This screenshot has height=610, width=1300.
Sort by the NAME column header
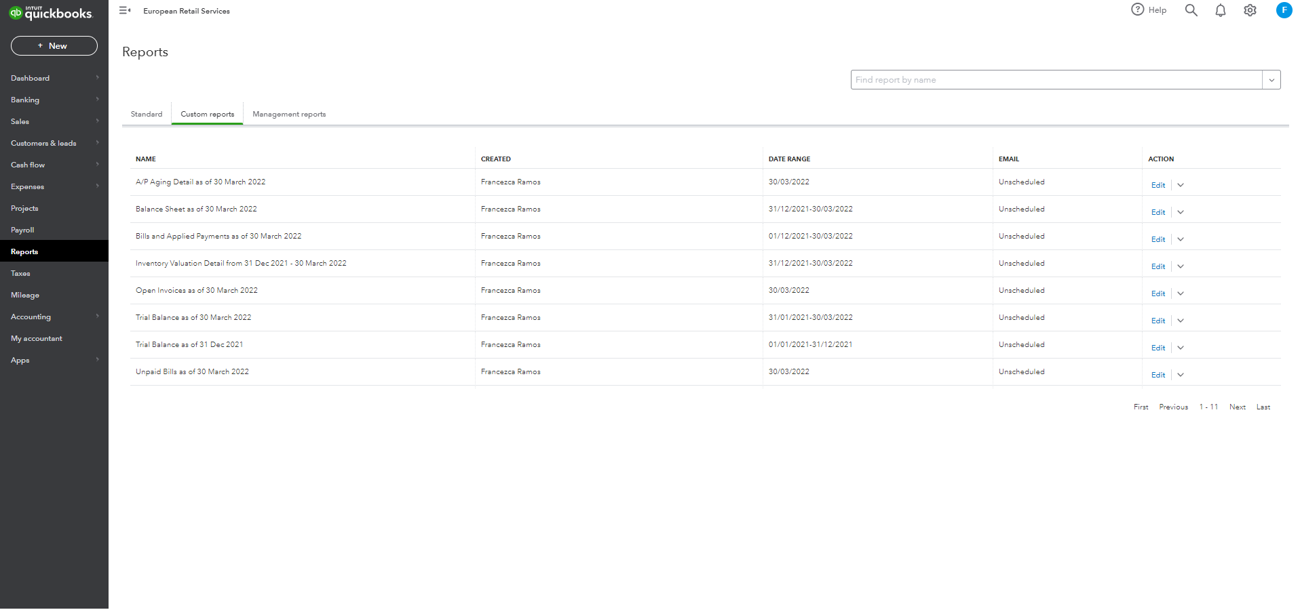(x=146, y=159)
